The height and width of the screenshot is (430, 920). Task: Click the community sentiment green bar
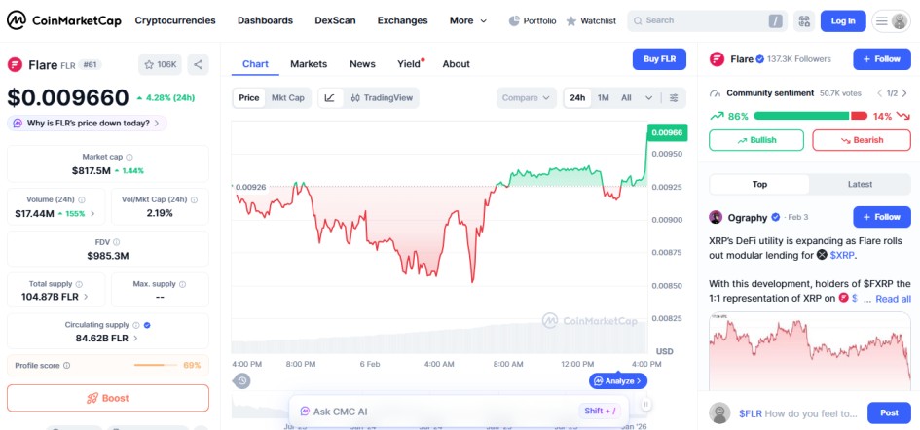coord(801,116)
